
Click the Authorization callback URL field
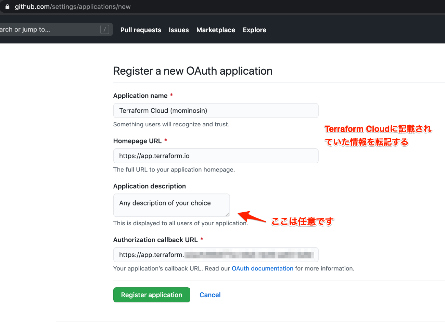point(216,255)
